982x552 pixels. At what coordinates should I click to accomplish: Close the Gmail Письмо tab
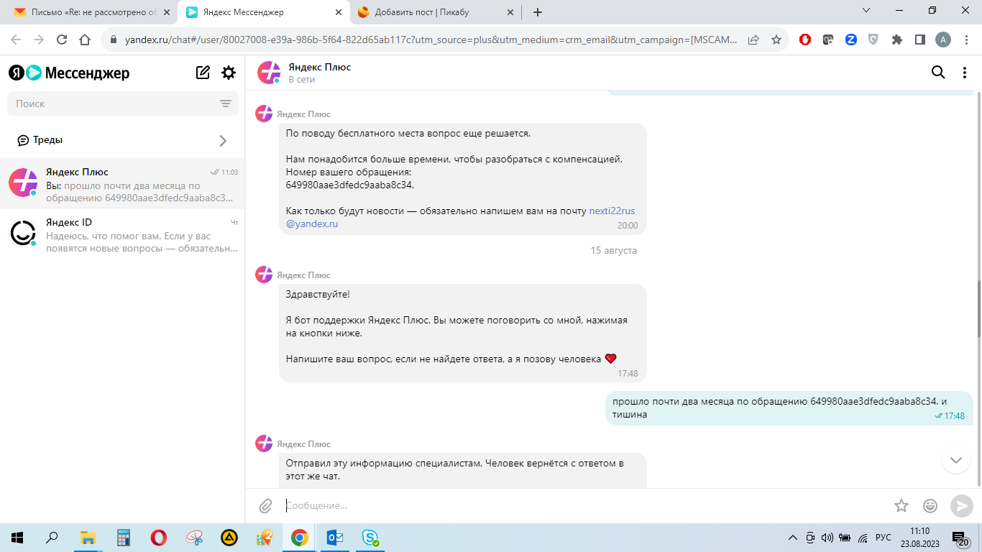(x=166, y=12)
